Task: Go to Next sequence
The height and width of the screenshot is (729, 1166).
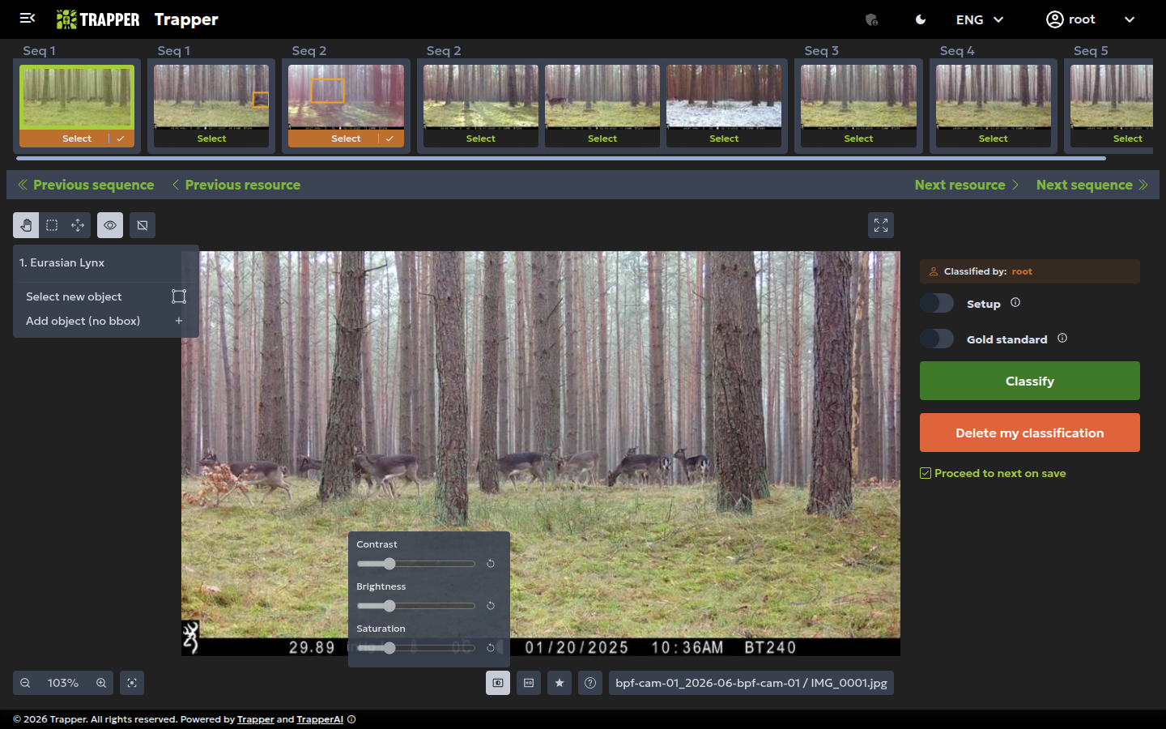Action: coord(1092,185)
